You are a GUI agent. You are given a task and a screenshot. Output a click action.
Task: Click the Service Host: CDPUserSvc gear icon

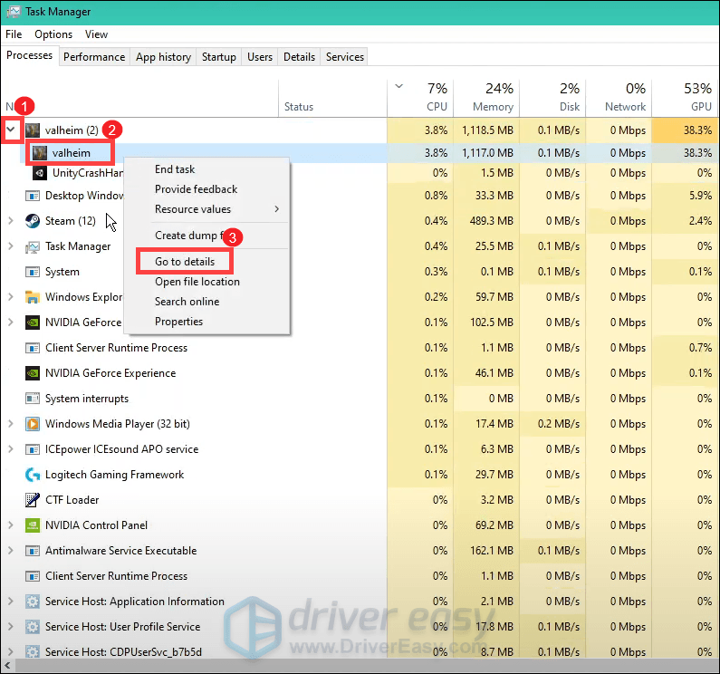33,652
